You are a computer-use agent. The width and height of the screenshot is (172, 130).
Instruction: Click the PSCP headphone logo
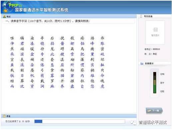coord(8,7)
